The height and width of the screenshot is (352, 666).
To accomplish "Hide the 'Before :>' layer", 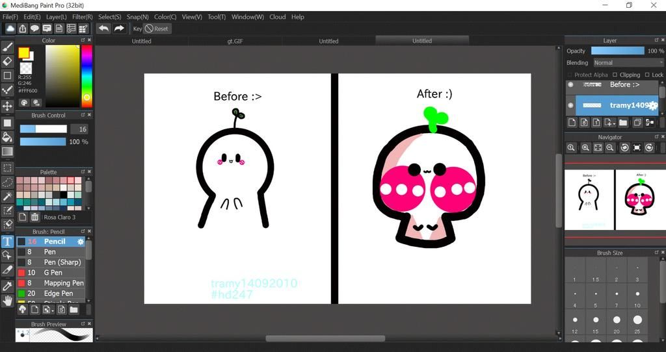I will 571,85.
